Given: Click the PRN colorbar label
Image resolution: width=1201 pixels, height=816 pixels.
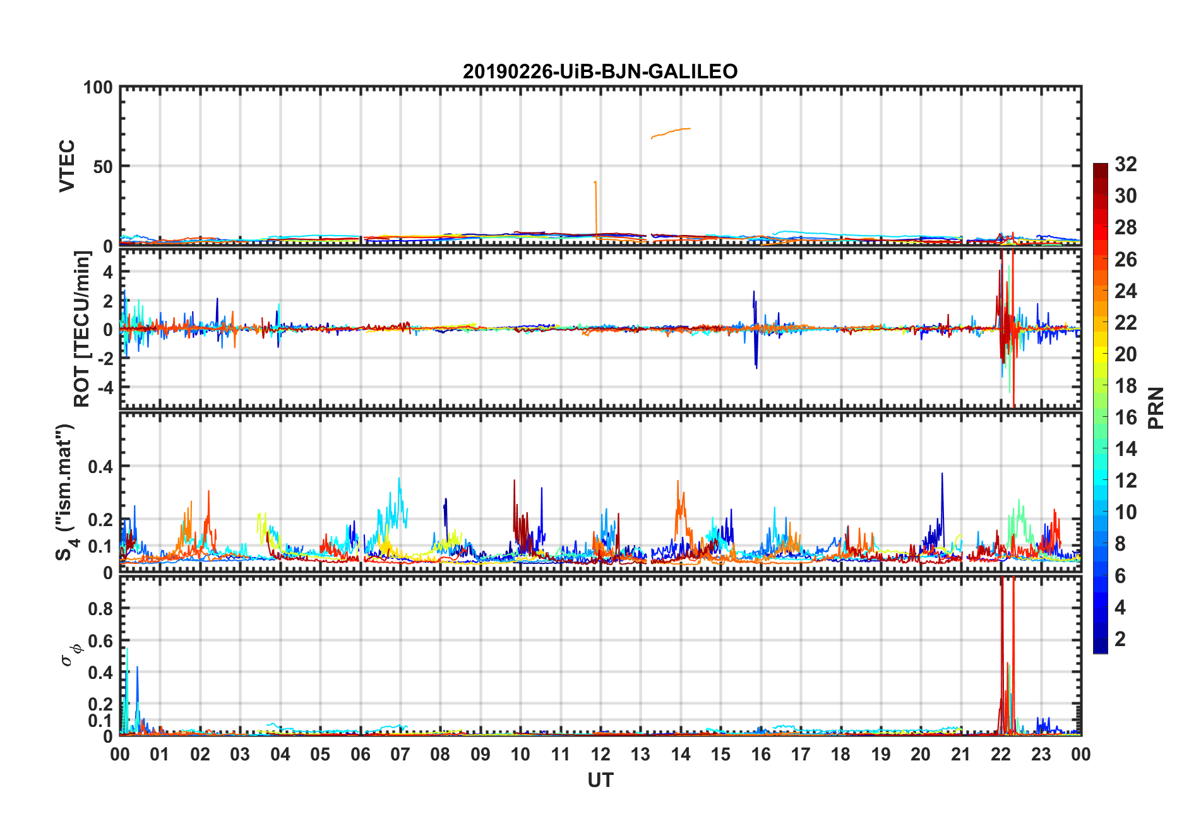Looking at the screenshot, I should pyautogui.click(x=1156, y=409).
